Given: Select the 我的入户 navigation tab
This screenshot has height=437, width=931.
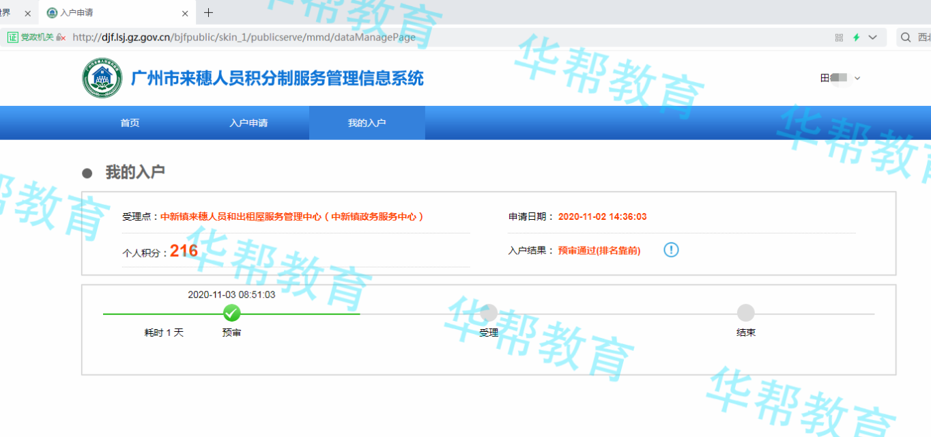Looking at the screenshot, I should 367,123.
